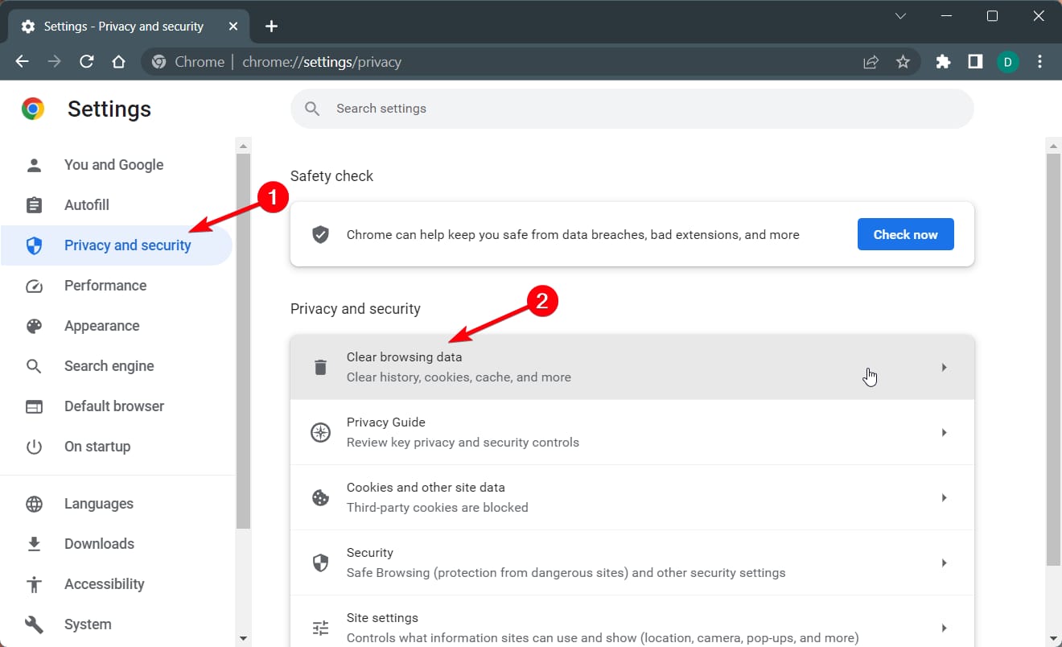
Task: Bookmark this page with the star icon
Action: pos(903,62)
